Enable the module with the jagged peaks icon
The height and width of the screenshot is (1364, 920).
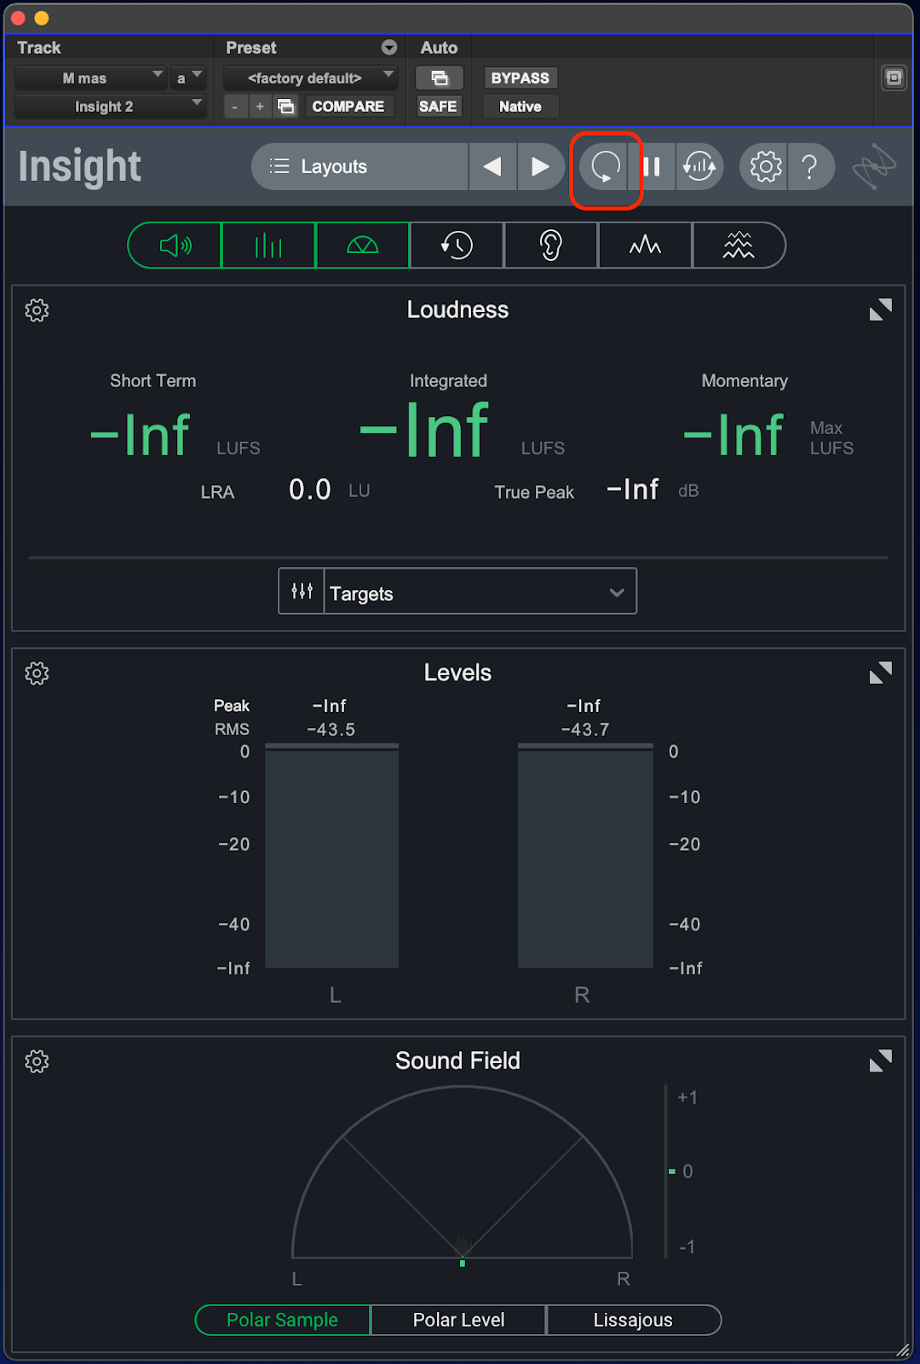pyautogui.click(x=645, y=246)
